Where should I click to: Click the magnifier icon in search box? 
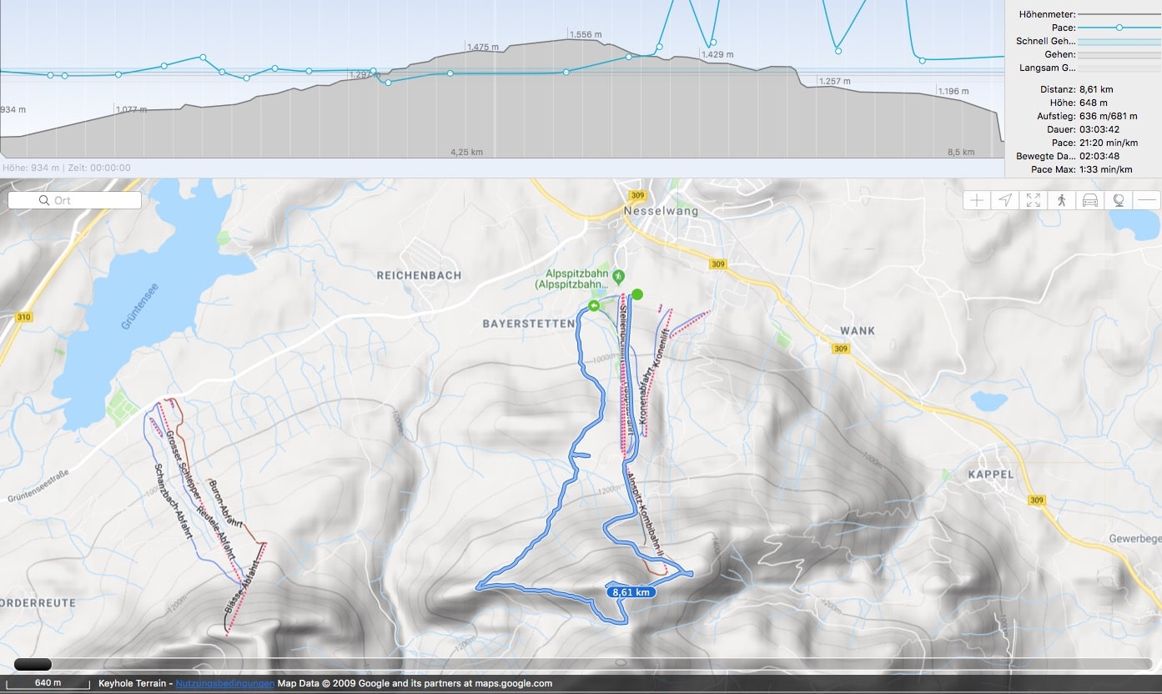point(44,200)
